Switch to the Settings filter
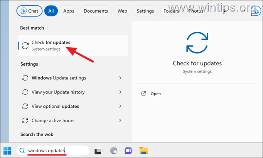The image size is (263, 158). click(145, 11)
